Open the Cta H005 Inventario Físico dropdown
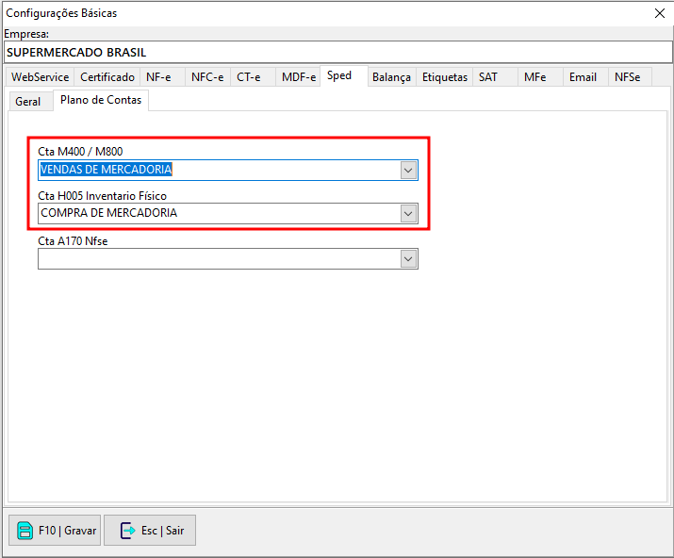Image resolution: width=674 pixels, height=558 pixels. point(408,214)
